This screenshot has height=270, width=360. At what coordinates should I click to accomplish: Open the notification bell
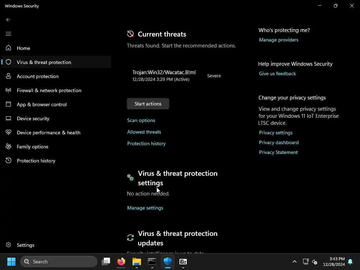click(x=351, y=262)
